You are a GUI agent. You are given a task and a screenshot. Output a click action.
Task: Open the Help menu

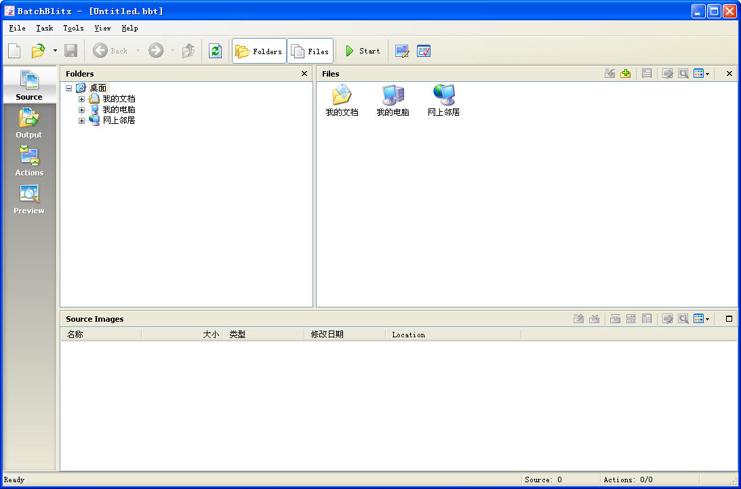point(130,28)
